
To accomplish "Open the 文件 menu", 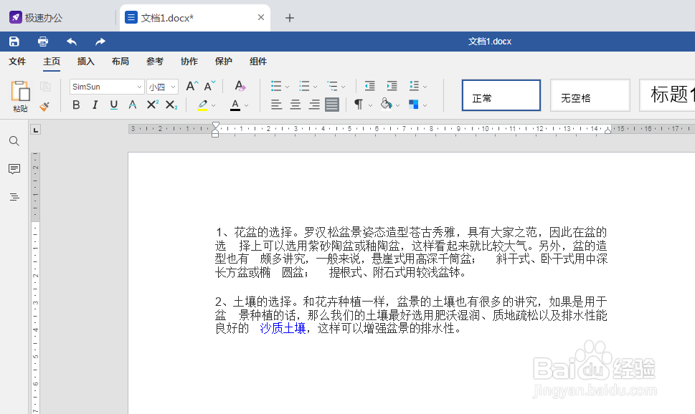I will [17, 62].
